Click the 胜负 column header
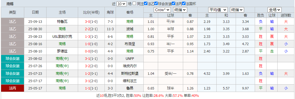Image resolution: width=295 pixels, height=99 pixels. 260,15
